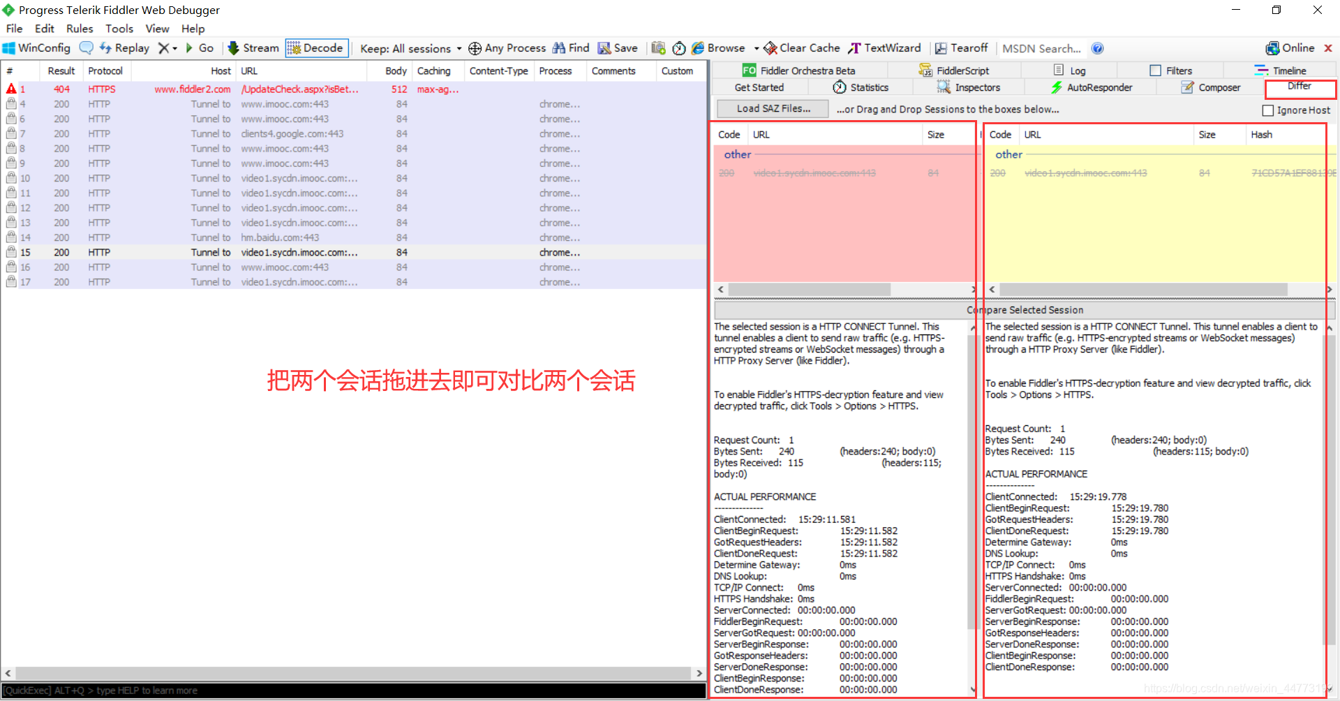The height and width of the screenshot is (701, 1340).
Task: Open the File menu
Action: click(15, 29)
